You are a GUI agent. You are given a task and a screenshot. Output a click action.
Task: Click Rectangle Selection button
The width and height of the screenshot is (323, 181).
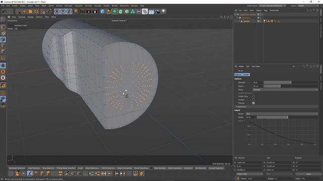(x=17, y=168)
